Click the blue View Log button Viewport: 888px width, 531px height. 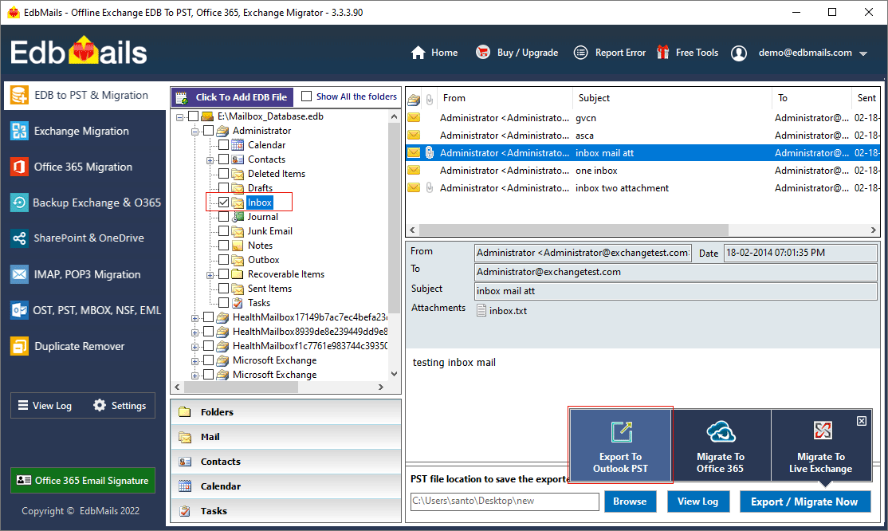(x=697, y=501)
